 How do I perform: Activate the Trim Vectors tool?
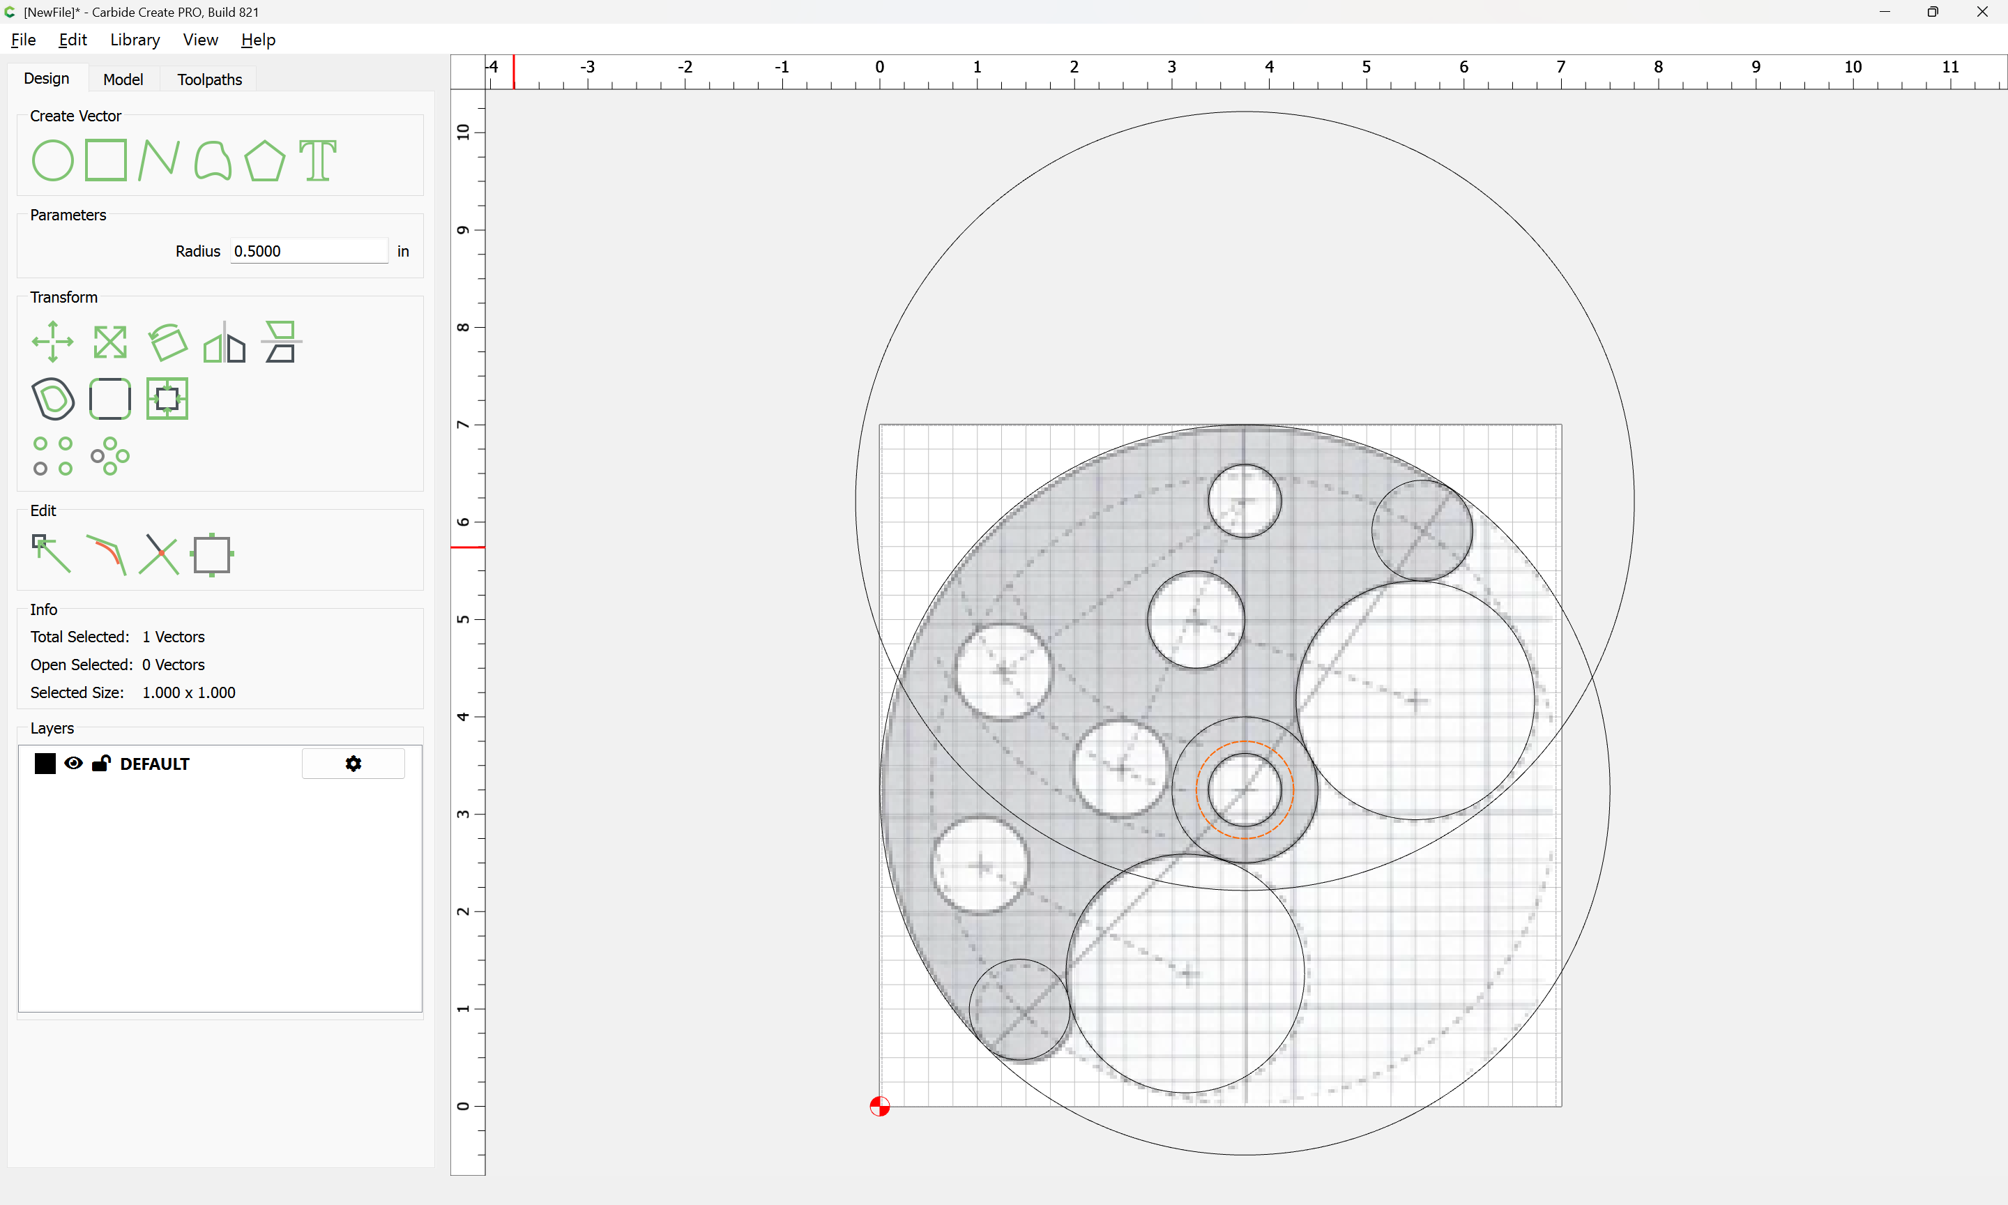[159, 554]
